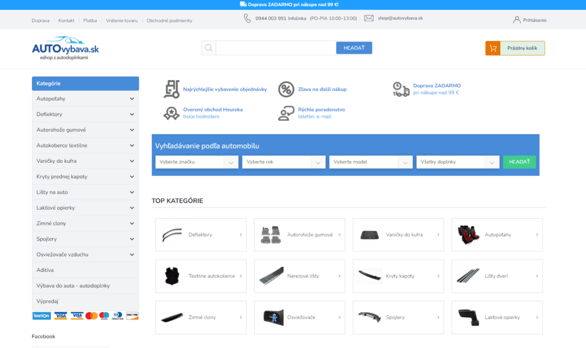Click the magnifier icon in search bar
Screen dimensions: 586x348
(x=209, y=48)
